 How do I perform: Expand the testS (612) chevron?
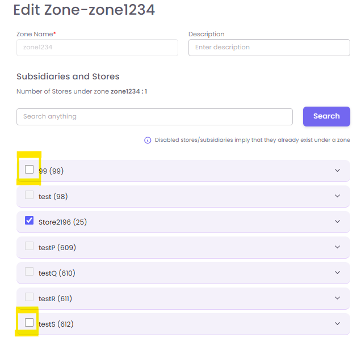(x=338, y=324)
